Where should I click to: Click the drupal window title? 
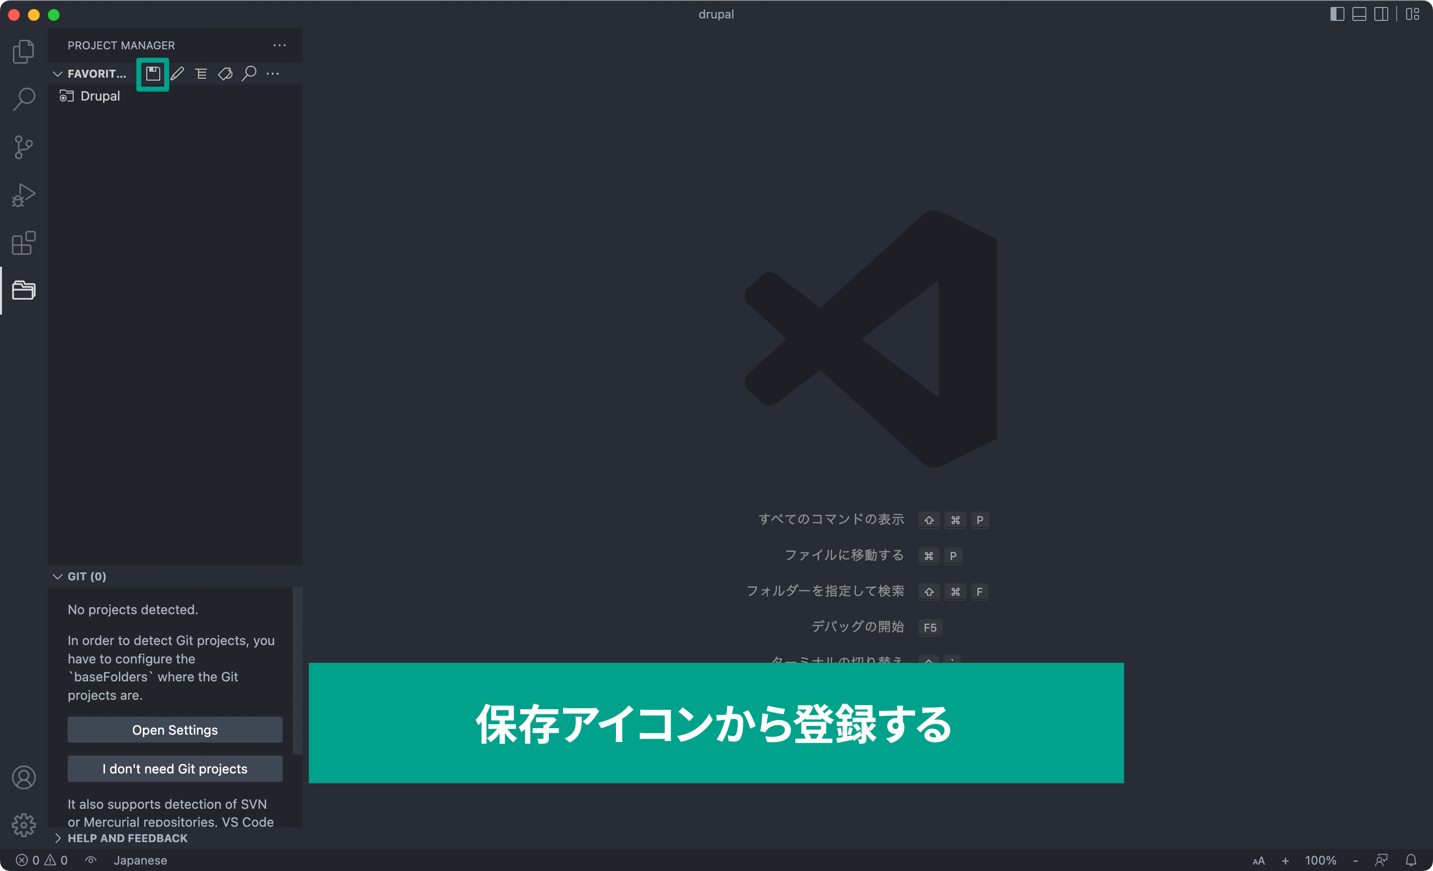(x=716, y=14)
